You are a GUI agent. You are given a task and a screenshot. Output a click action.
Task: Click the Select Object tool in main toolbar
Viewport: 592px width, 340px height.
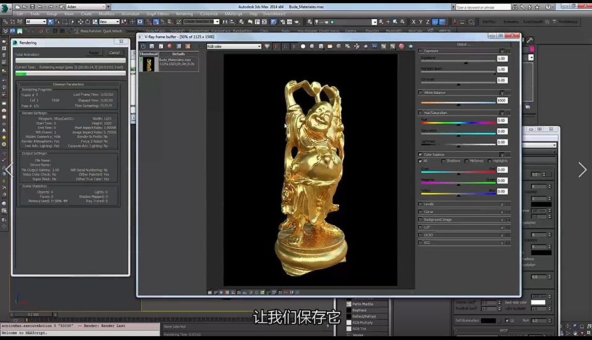[50, 22]
